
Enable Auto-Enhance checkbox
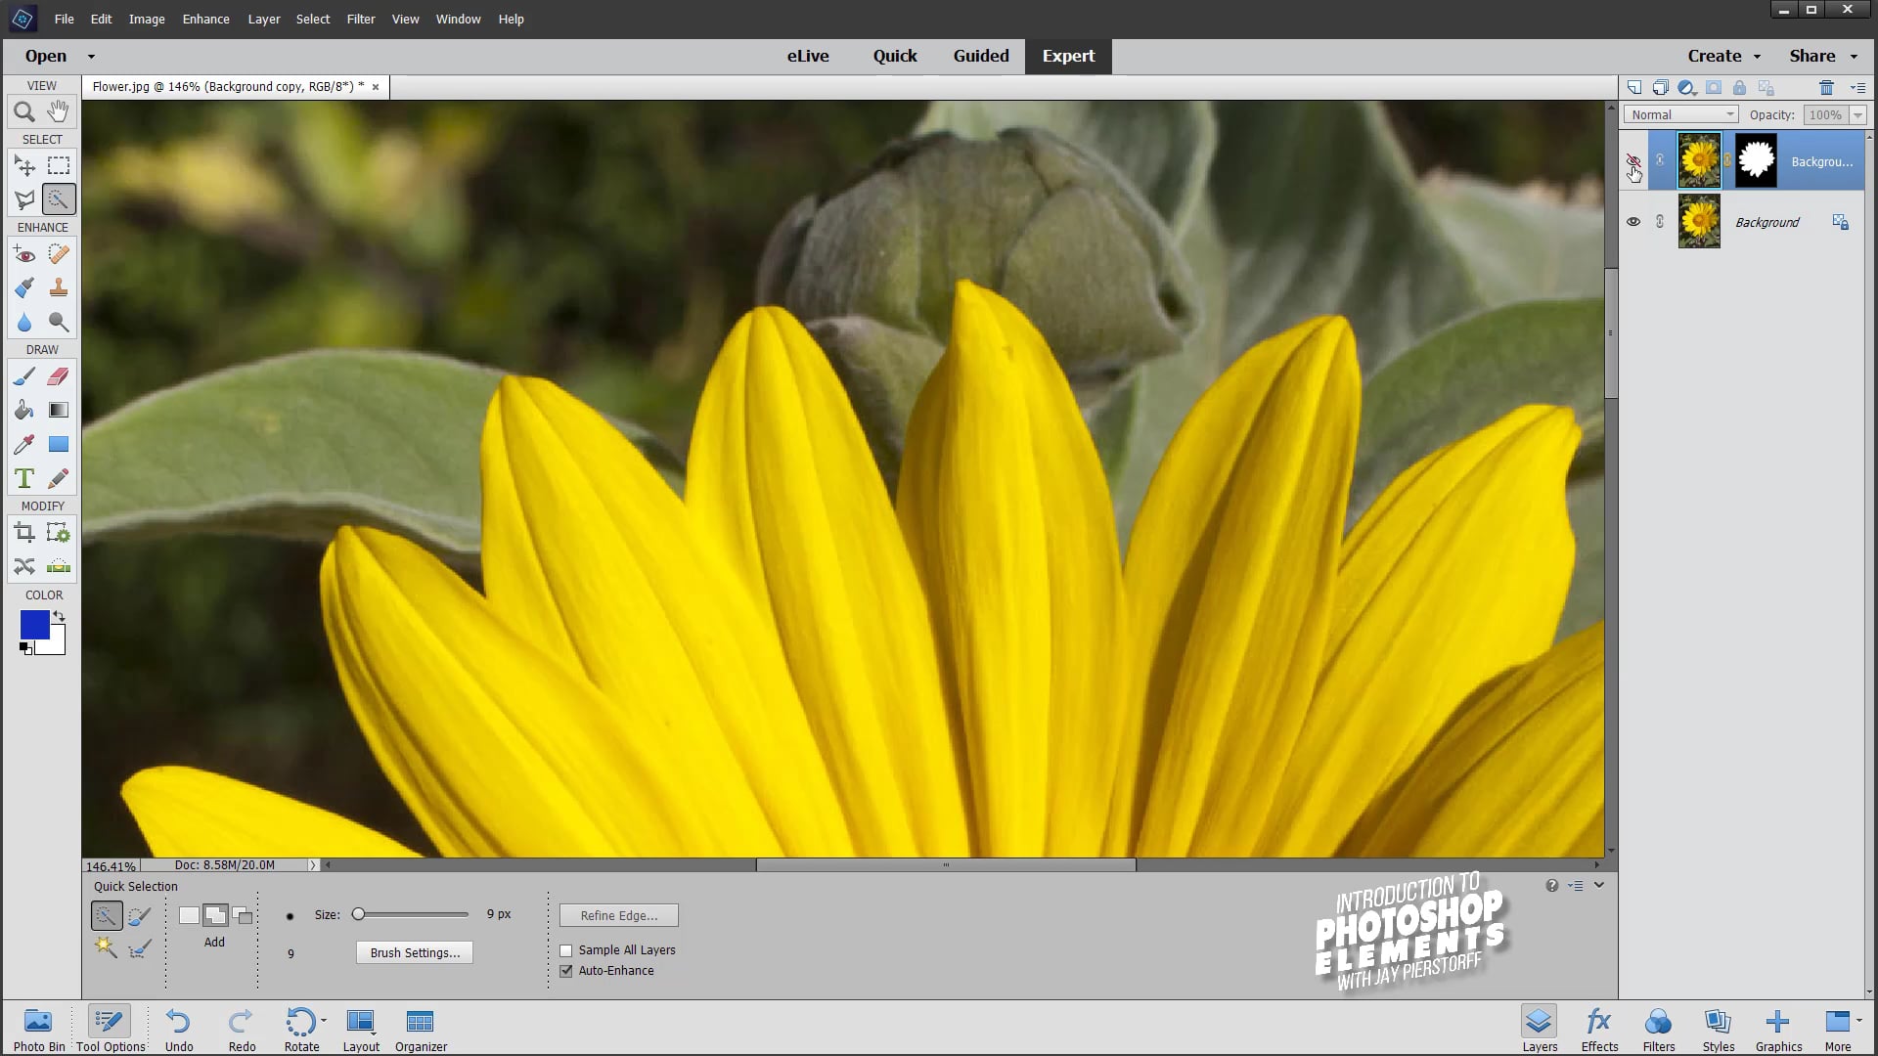click(566, 970)
